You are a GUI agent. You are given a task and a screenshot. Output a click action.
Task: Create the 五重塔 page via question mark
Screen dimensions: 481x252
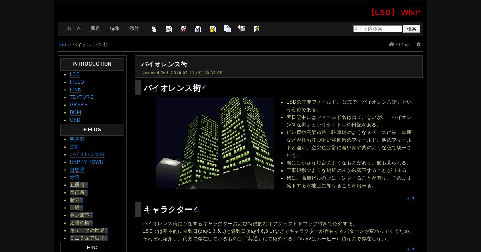(x=86, y=185)
